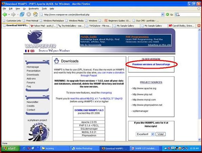The height and width of the screenshot is (153, 202).
Task: Open the Home page icon
Action: tap(35, 14)
